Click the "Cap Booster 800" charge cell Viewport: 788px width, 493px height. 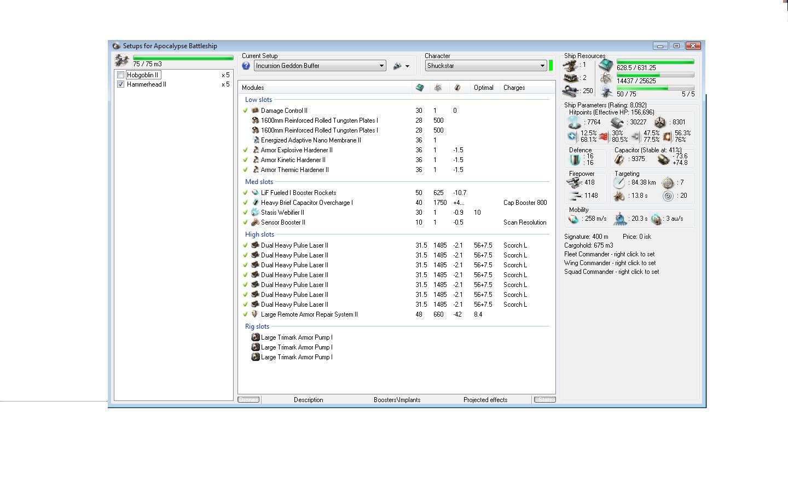pos(525,203)
